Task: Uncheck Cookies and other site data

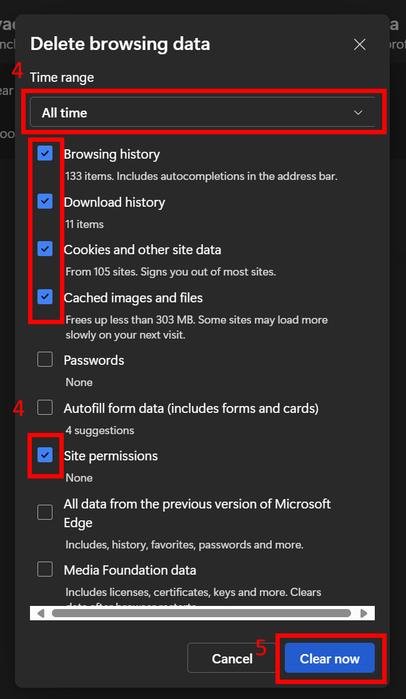Action: (x=45, y=249)
